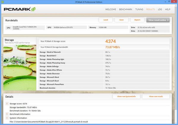Click Storage bandwidth: 73.87 MB/s detail line

(x=23, y=107)
